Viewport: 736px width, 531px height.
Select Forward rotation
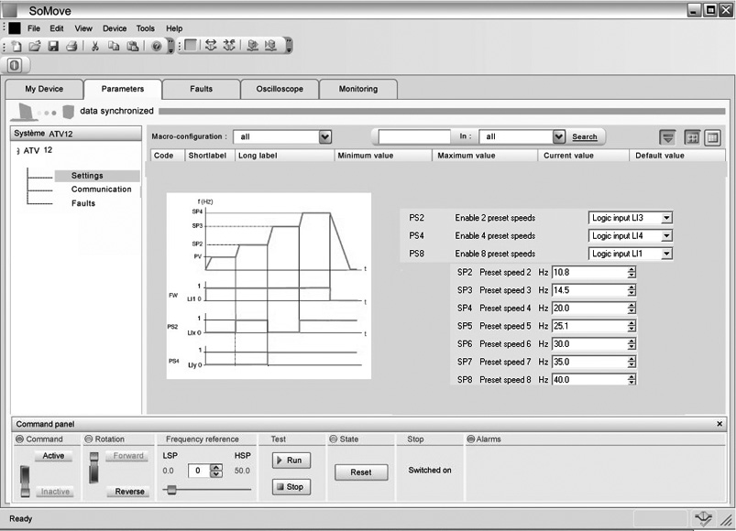(x=128, y=456)
